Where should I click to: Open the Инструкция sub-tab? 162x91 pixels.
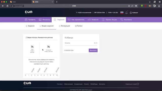[x=64, y=26]
